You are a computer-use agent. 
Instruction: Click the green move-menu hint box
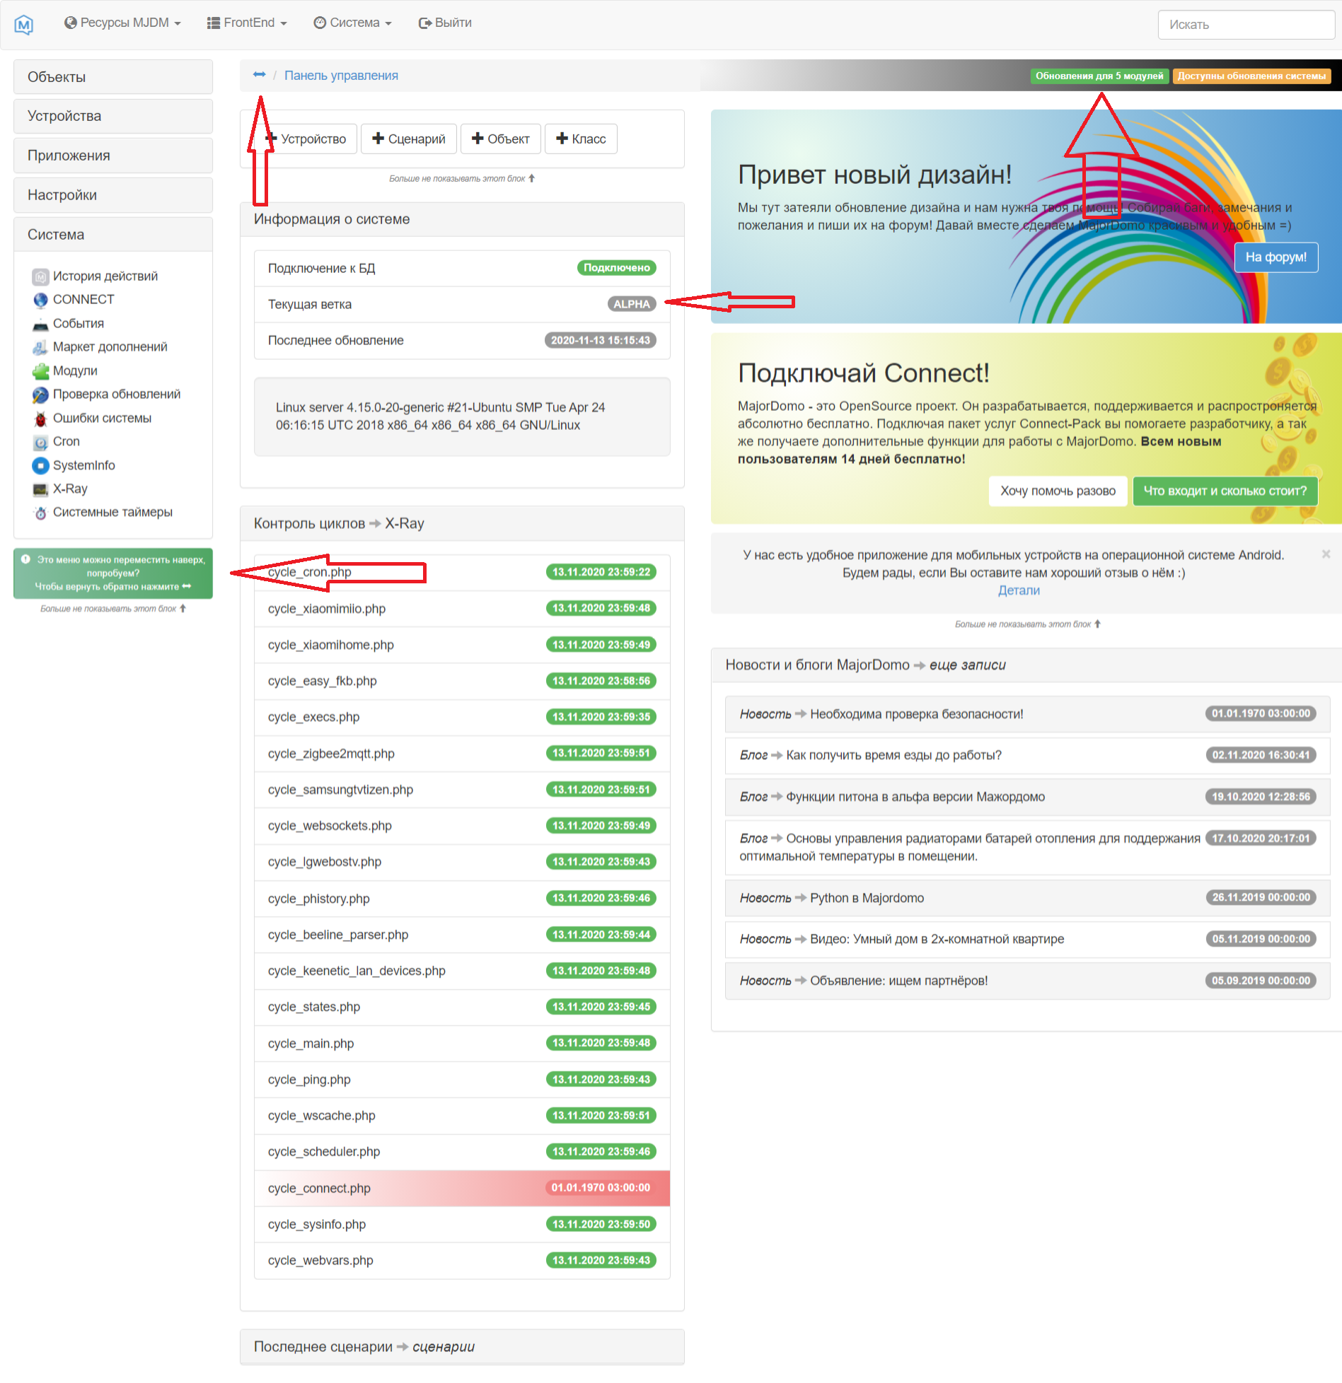(x=113, y=573)
